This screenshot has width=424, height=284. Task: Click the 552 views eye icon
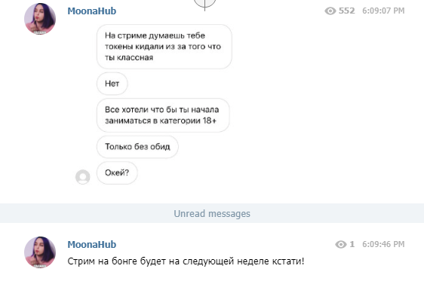[330, 11]
